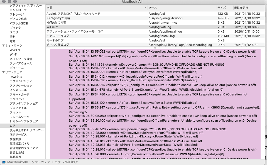This screenshot has height=165, width=267.
Task: Open 診断 in sidebar
Action: point(13,37)
